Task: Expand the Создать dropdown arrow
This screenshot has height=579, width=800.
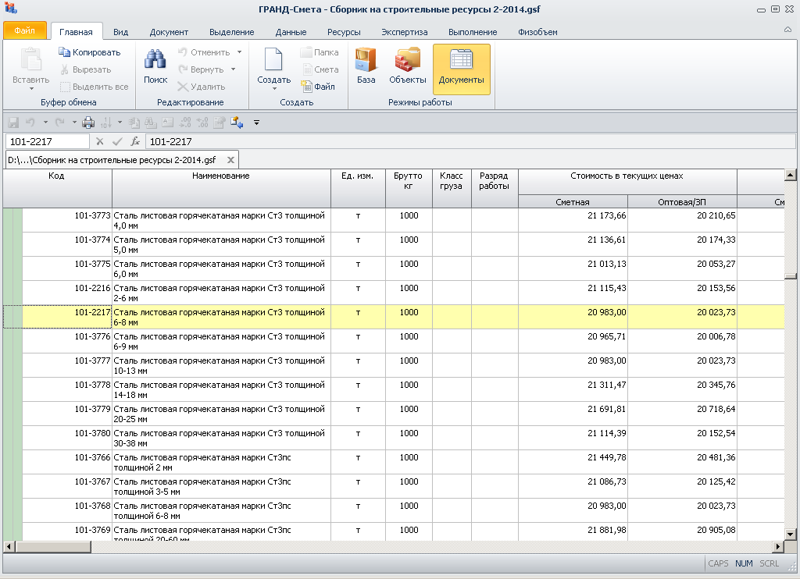Action: point(273,88)
